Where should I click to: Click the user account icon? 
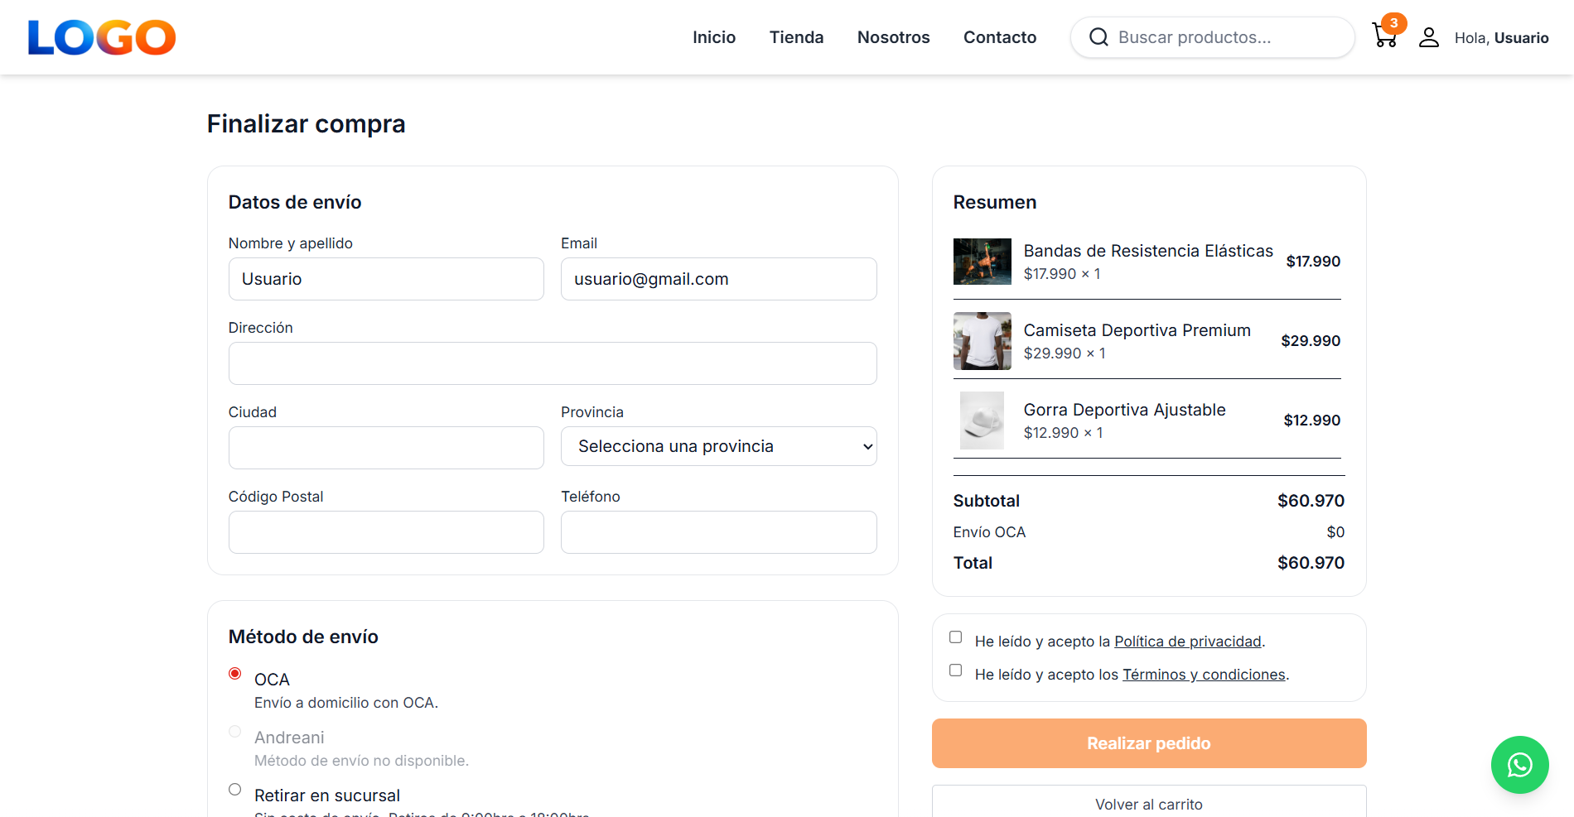pos(1428,37)
